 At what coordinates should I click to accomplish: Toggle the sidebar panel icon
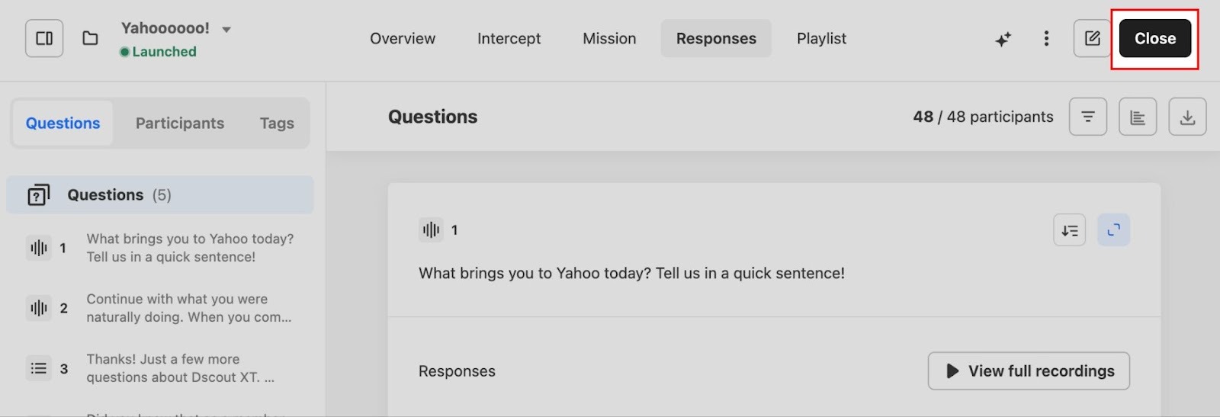point(44,38)
